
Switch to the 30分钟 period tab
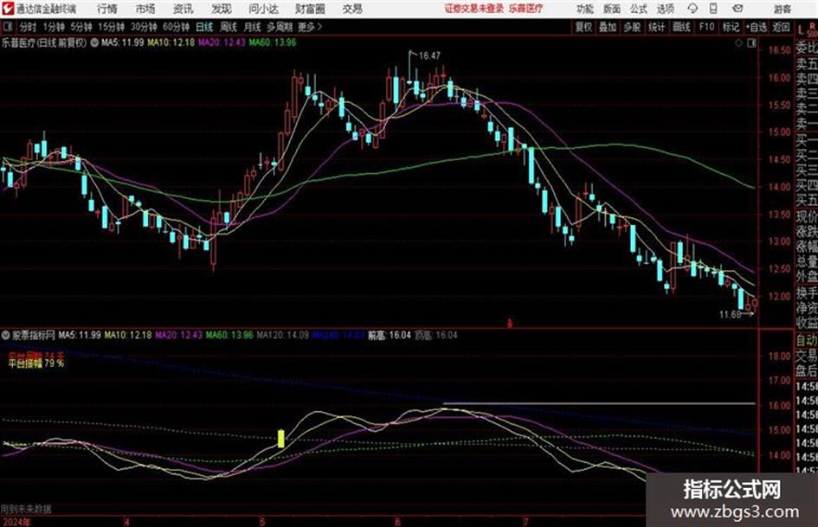144,27
